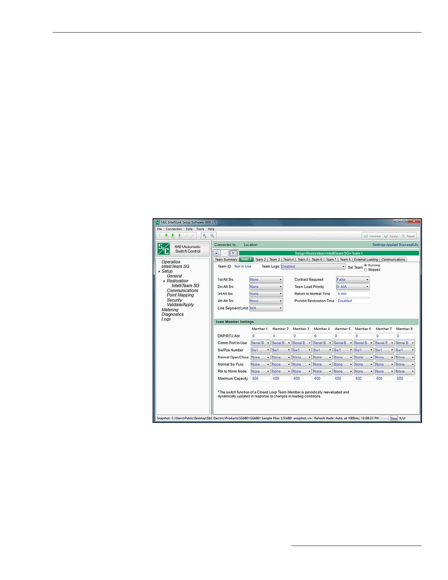This screenshot has width=448, height=580.
Task: Click the 'Settings Applied Successfully' status text
Action: [x=395, y=245]
